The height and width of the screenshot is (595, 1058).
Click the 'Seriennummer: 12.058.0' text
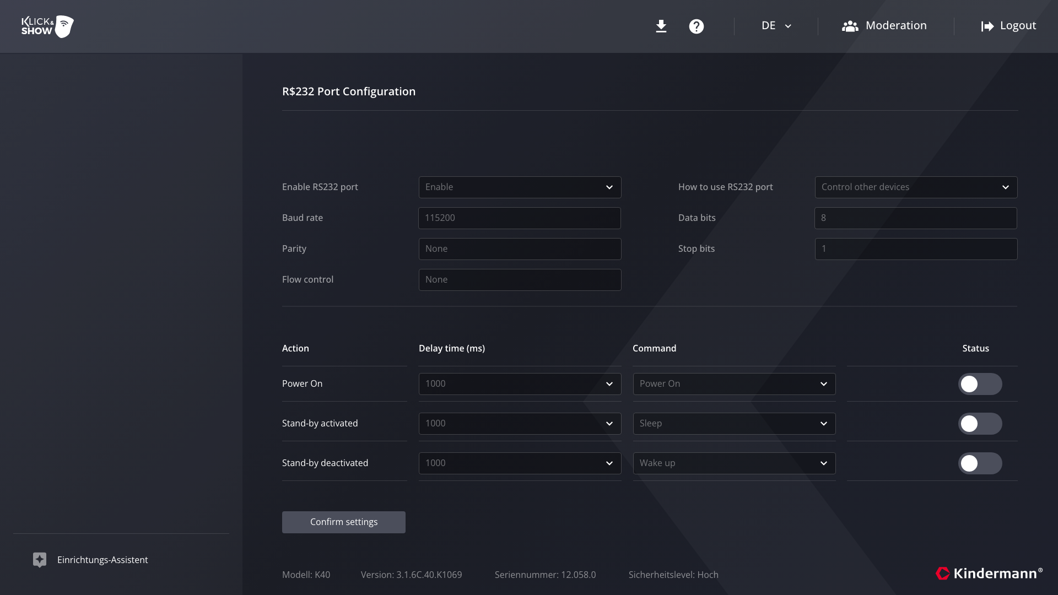pyautogui.click(x=545, y=575)
